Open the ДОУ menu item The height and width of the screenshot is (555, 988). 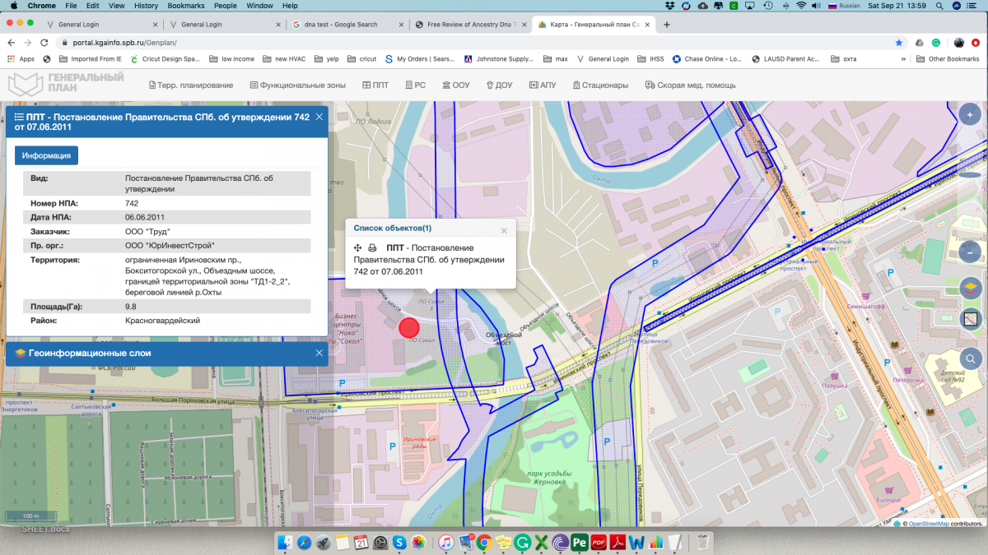498,85
